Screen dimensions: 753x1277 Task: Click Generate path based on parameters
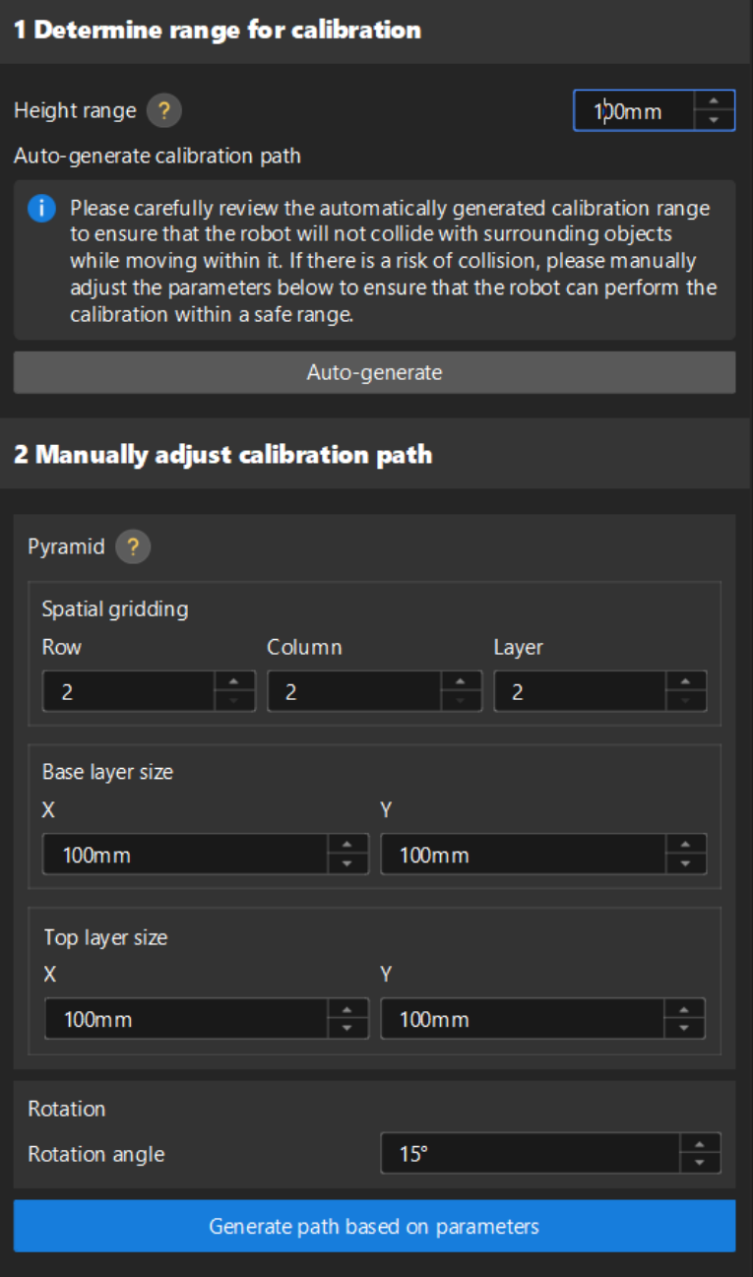[376, 1226]
